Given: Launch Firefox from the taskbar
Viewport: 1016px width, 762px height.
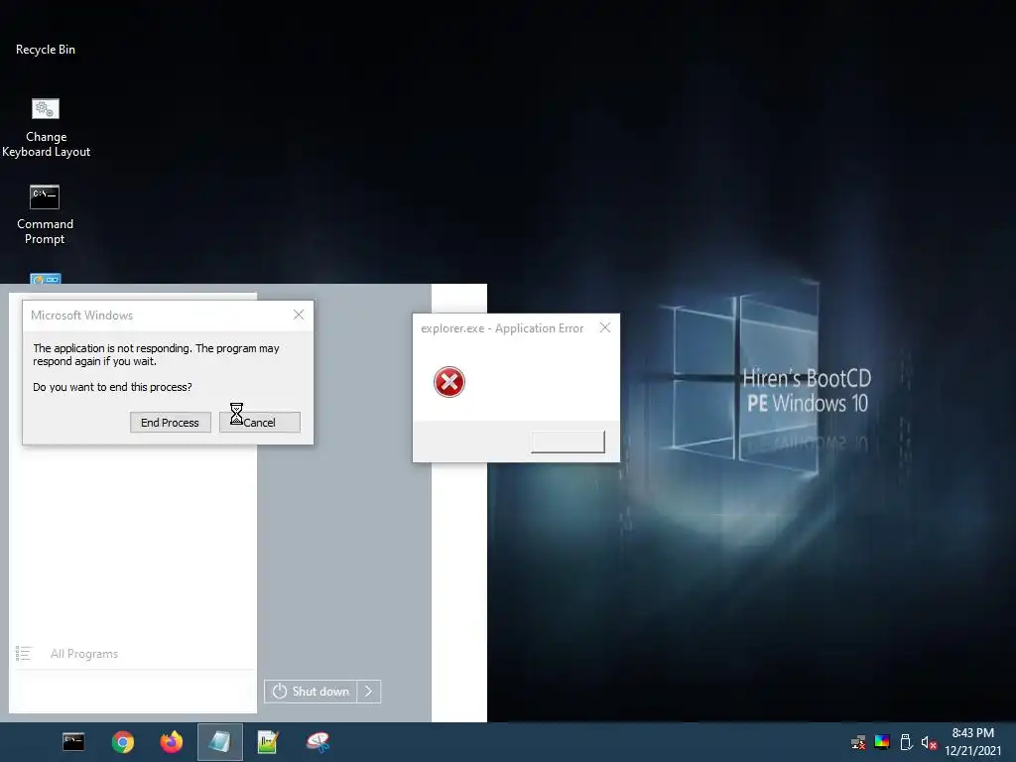Looking at the screenshot, I should click(171, 742).
